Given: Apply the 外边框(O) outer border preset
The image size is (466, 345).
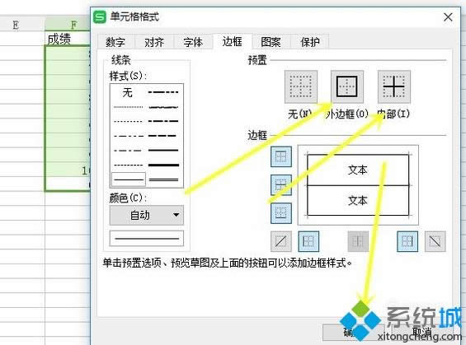Looking at the screenshot, I should click(347, 86).
